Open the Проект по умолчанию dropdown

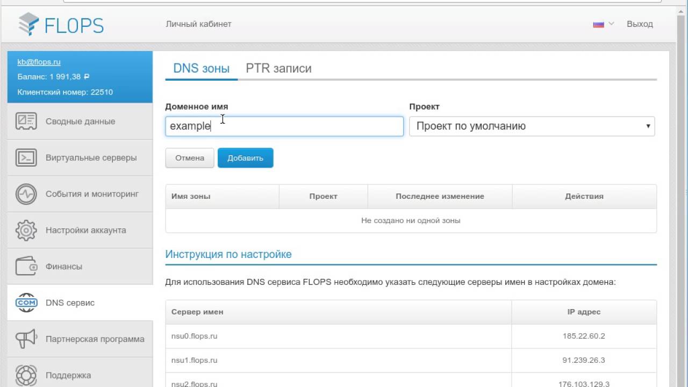pyautogui.click(x=532, y=126)
